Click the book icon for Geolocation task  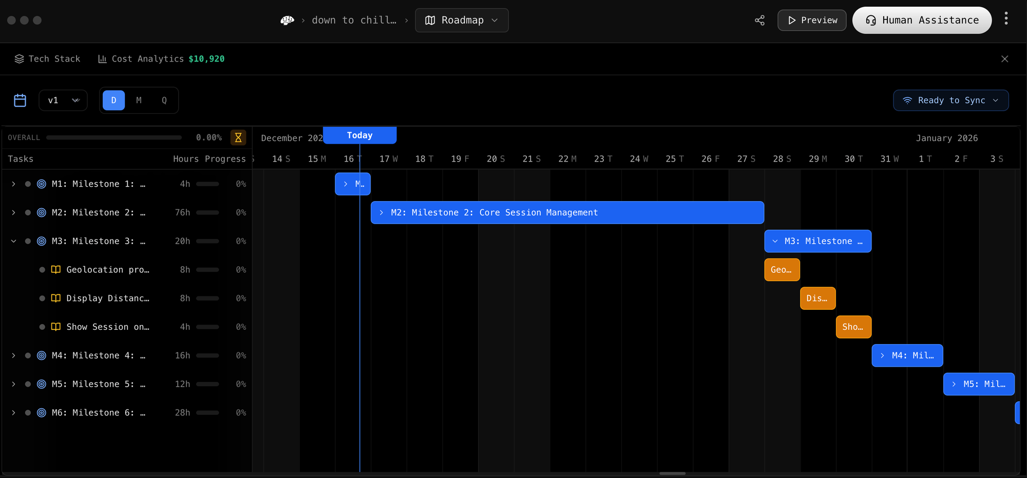(x=56, y=270)
